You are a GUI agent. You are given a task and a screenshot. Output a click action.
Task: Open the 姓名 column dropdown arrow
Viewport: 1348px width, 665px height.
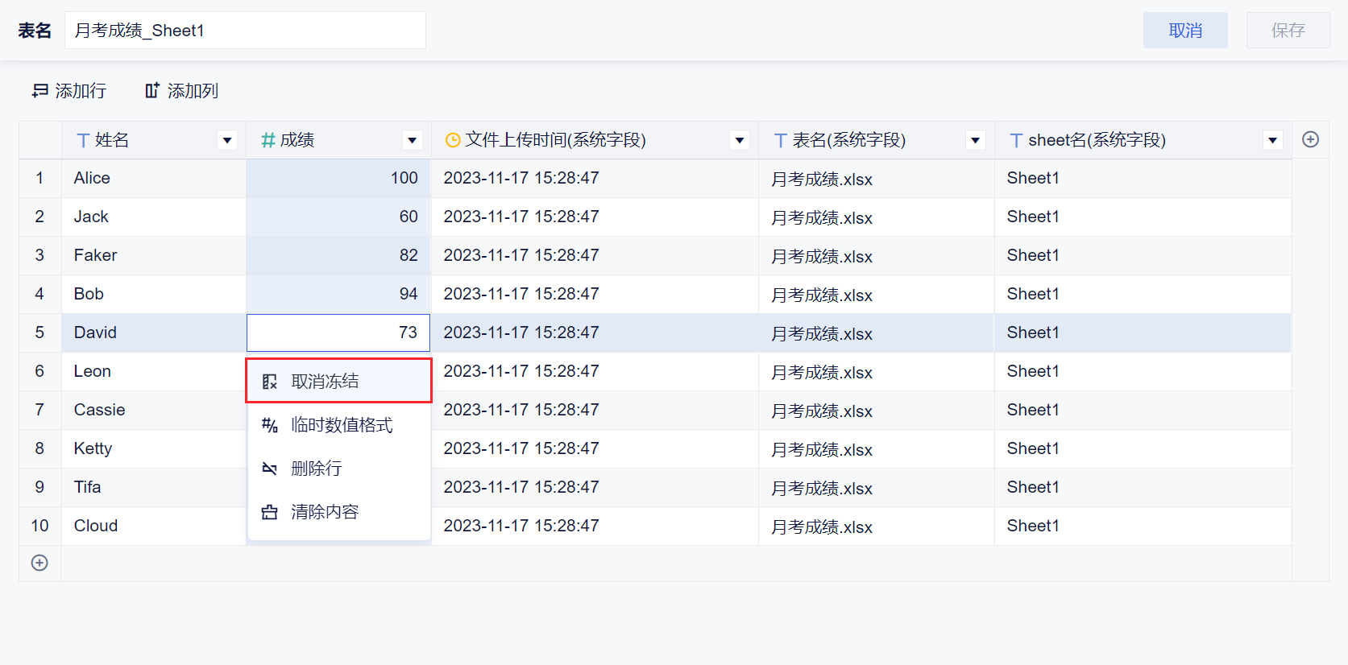tap(227, 140)
